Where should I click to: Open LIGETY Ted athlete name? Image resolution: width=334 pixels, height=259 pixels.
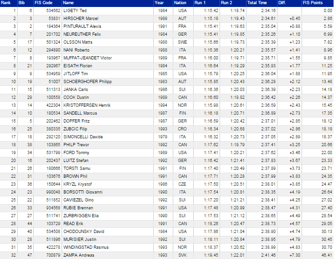(75, 10)
